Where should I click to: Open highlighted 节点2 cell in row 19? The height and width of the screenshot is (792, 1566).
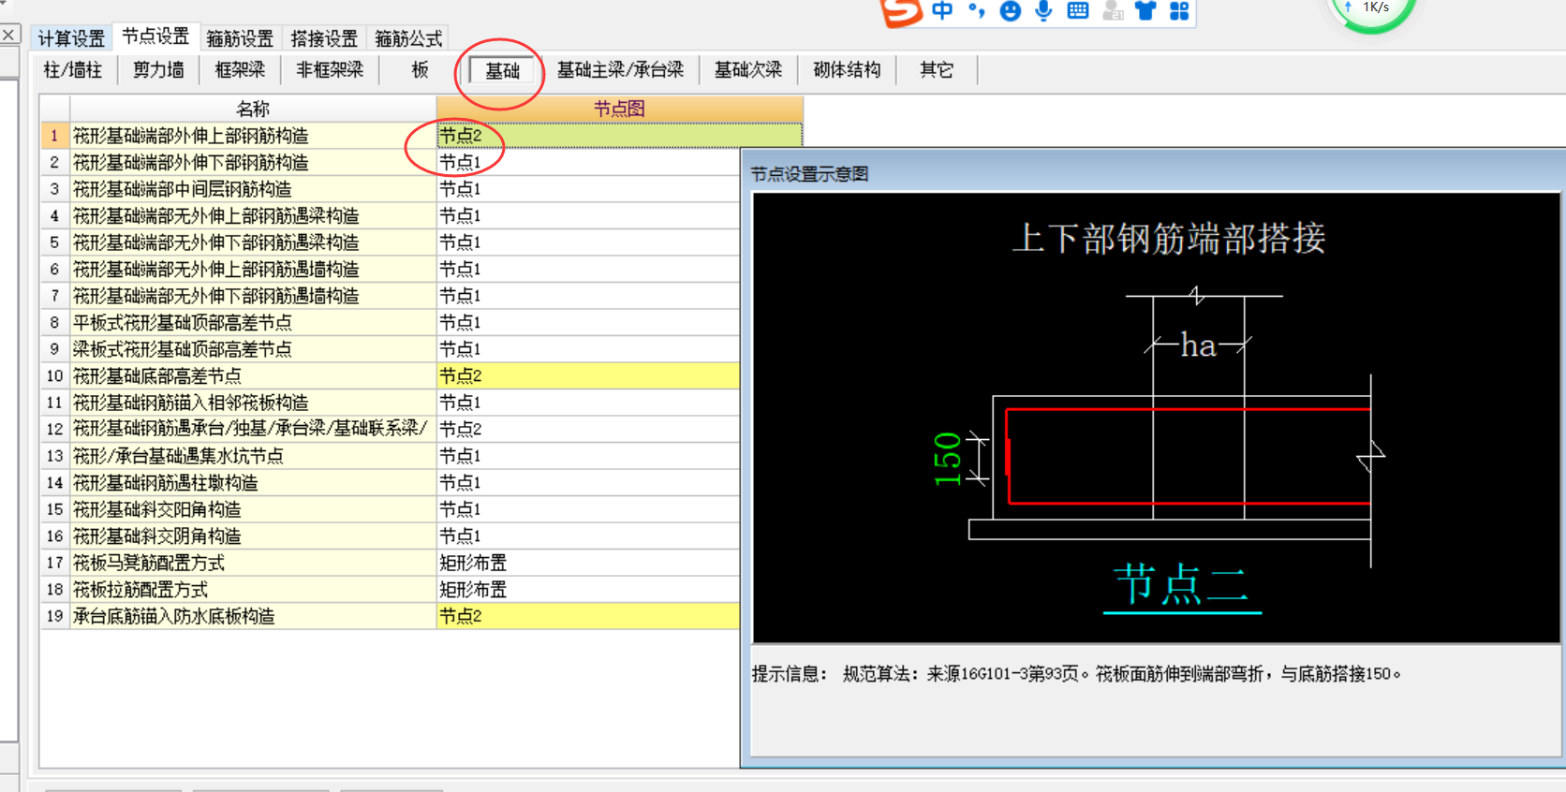tap(588, 616)
